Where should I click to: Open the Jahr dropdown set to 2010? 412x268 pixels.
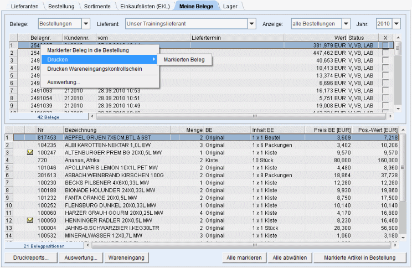pyautogui.click(x=401, y=24)
